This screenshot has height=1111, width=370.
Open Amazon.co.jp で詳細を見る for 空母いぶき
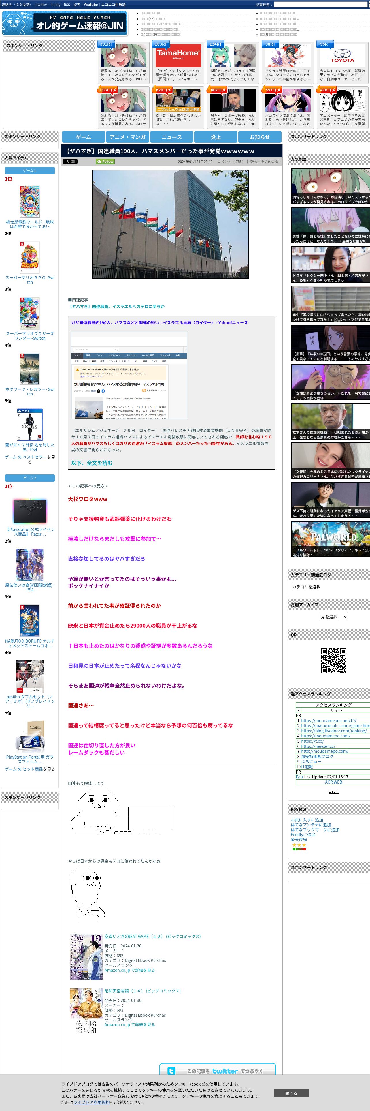(130, 970)
